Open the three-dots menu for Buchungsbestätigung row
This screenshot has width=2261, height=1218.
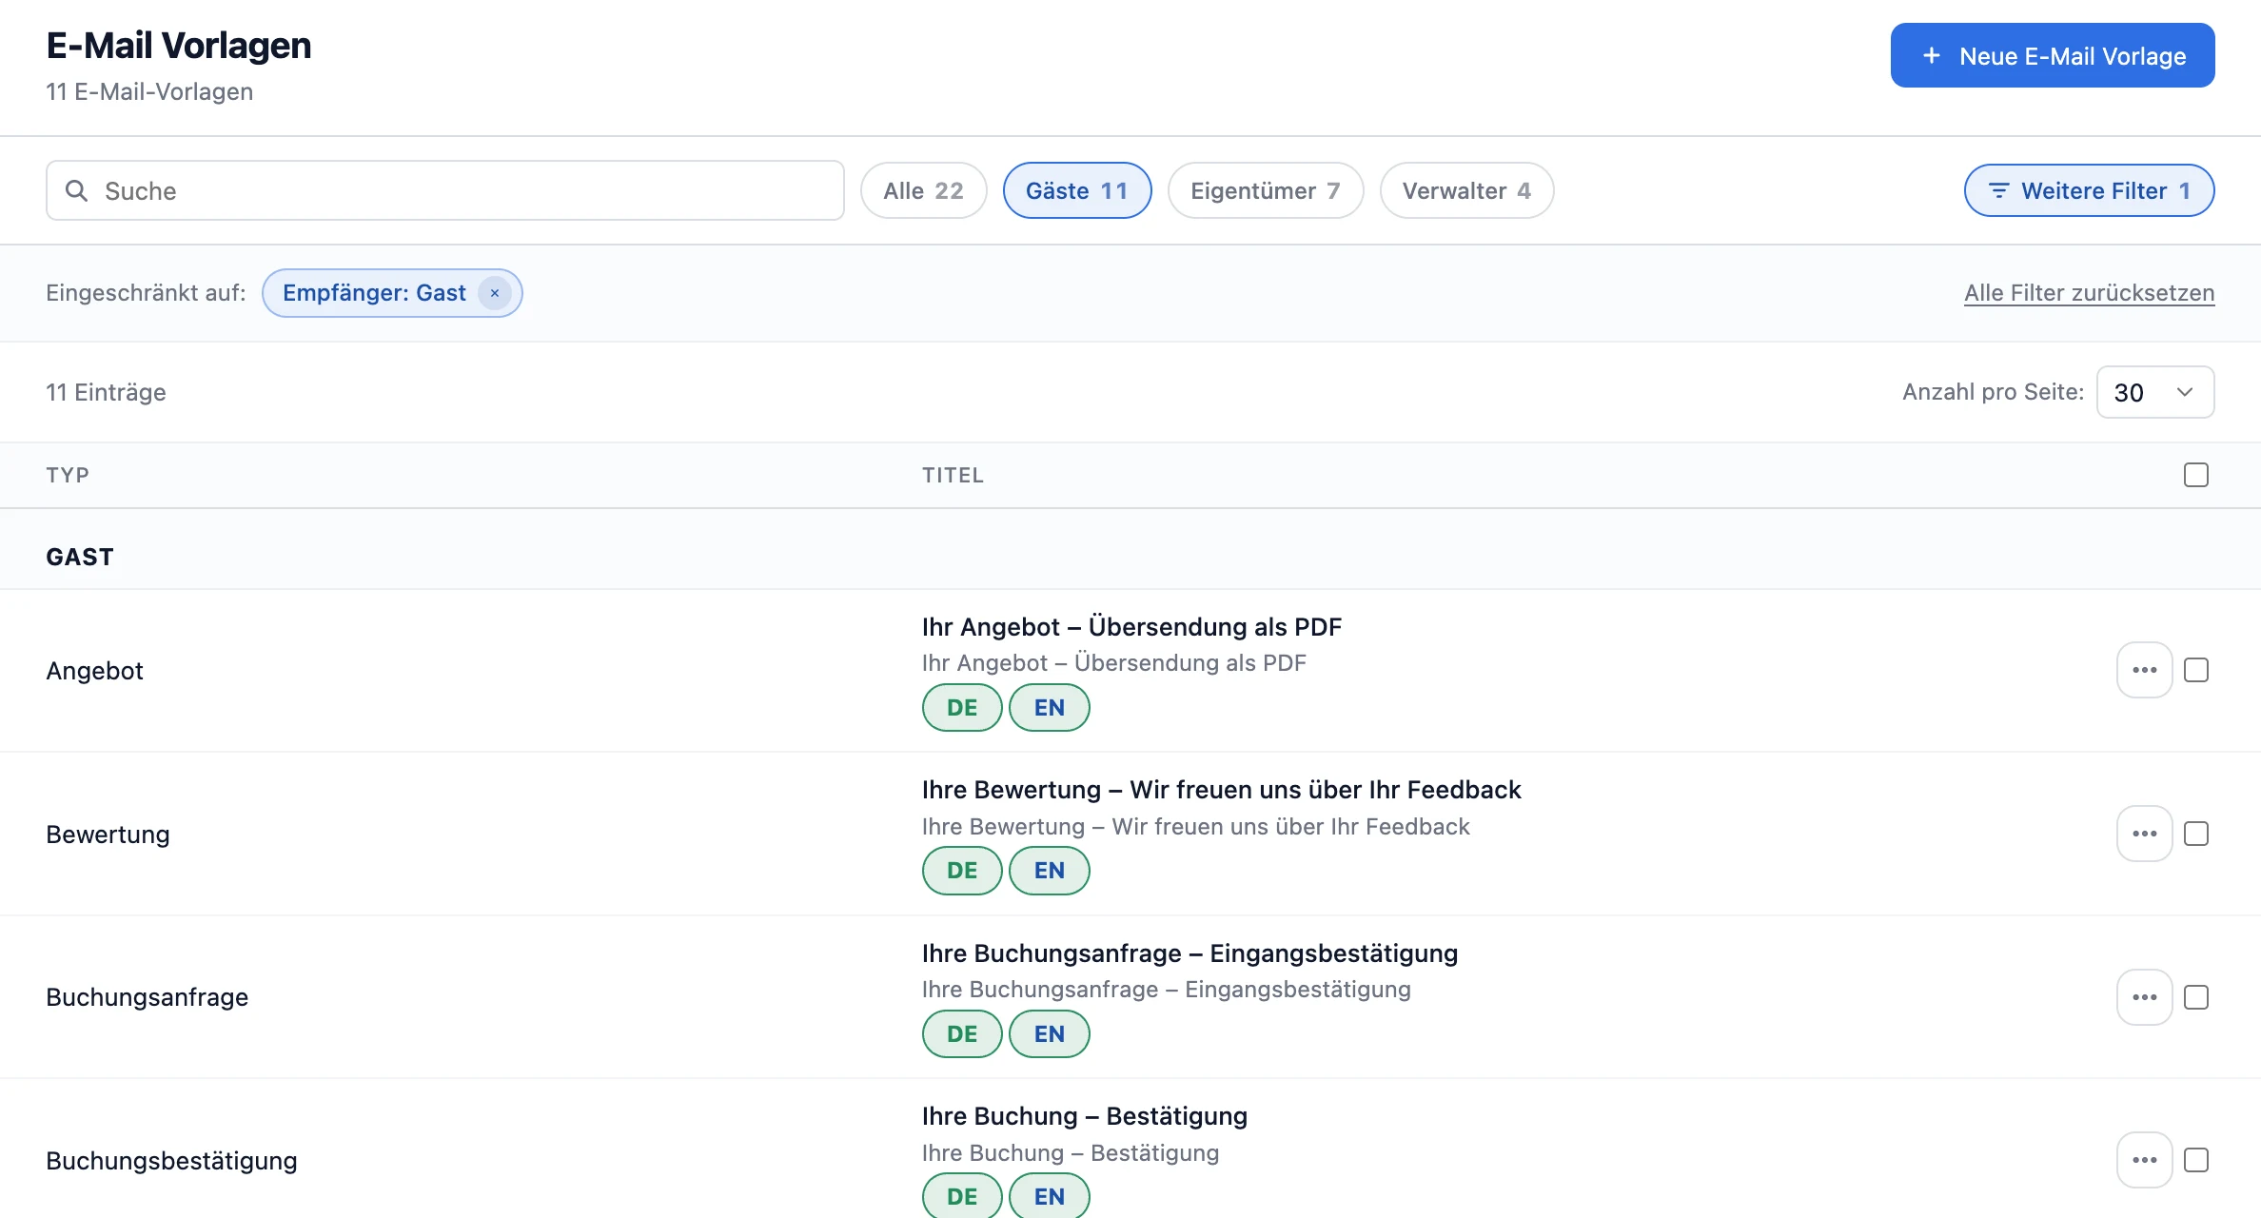point(2144,1160)
